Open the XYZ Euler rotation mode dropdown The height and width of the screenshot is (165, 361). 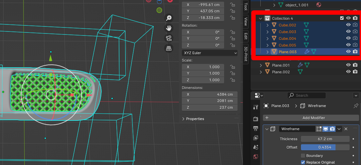point(210,53)
